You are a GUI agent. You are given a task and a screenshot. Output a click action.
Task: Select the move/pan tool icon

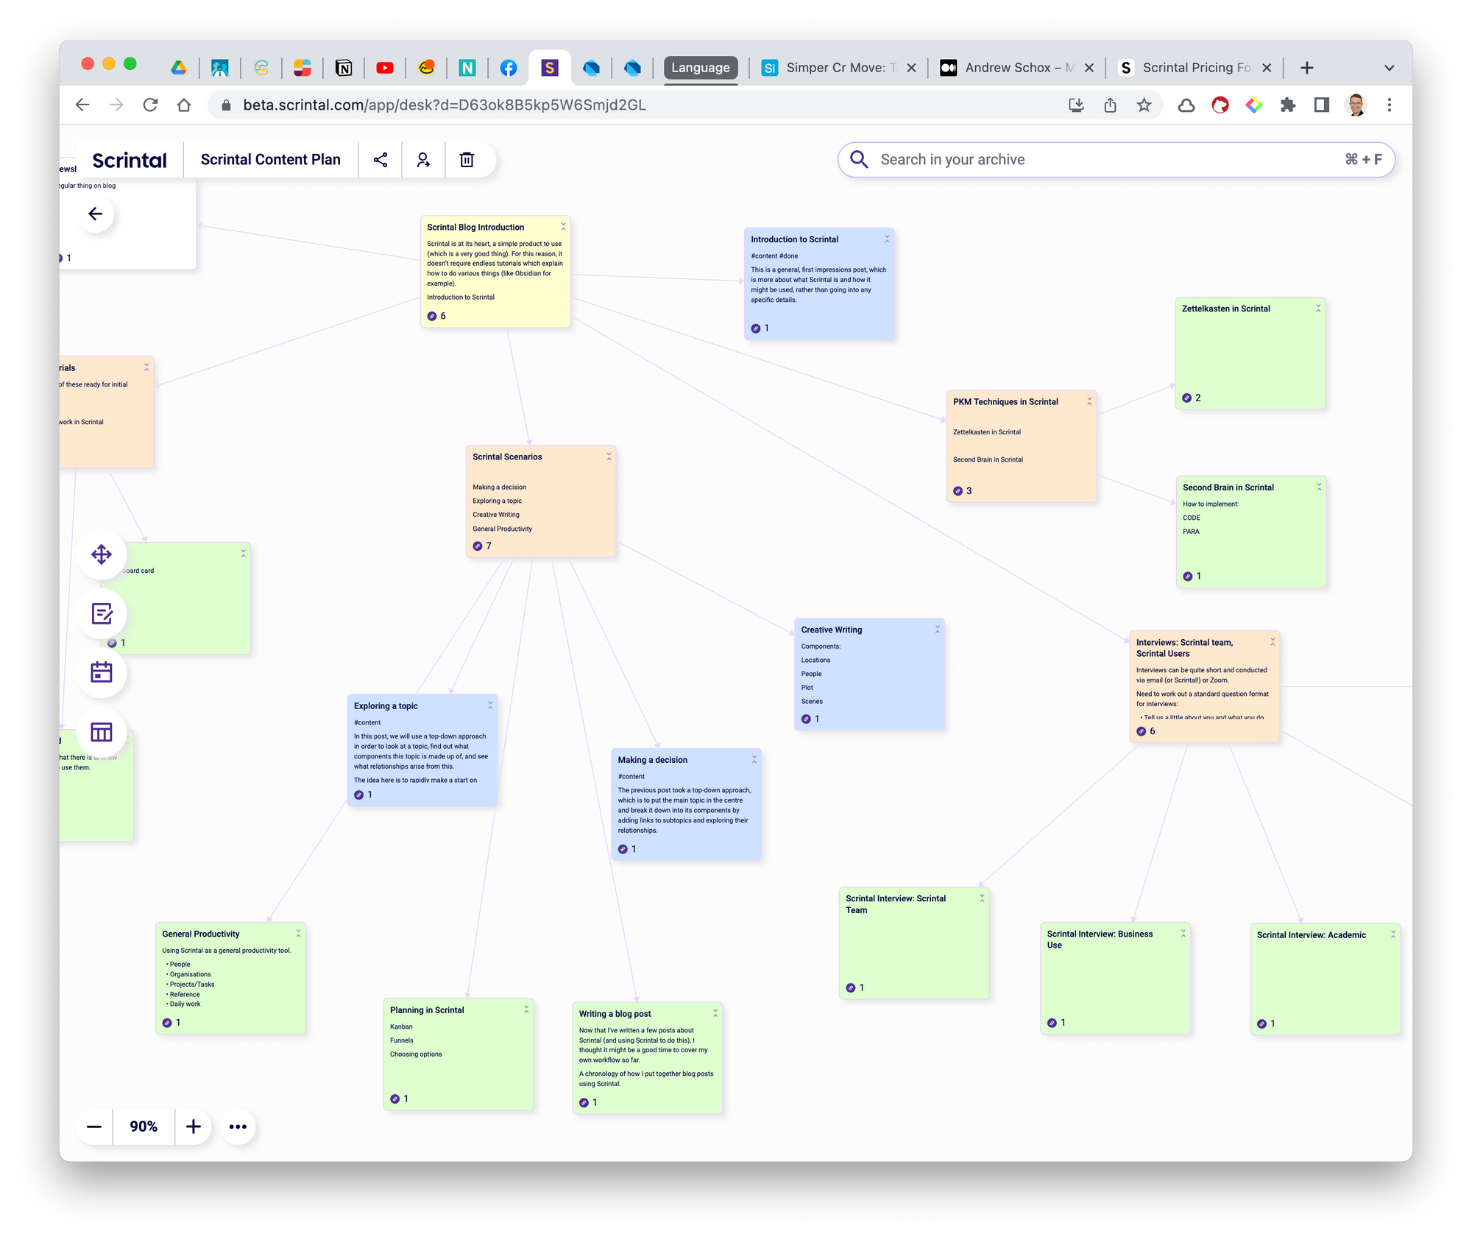click(102, 554)
